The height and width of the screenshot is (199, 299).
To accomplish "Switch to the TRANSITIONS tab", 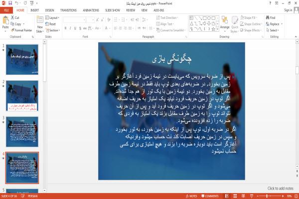I will [68, 10].
